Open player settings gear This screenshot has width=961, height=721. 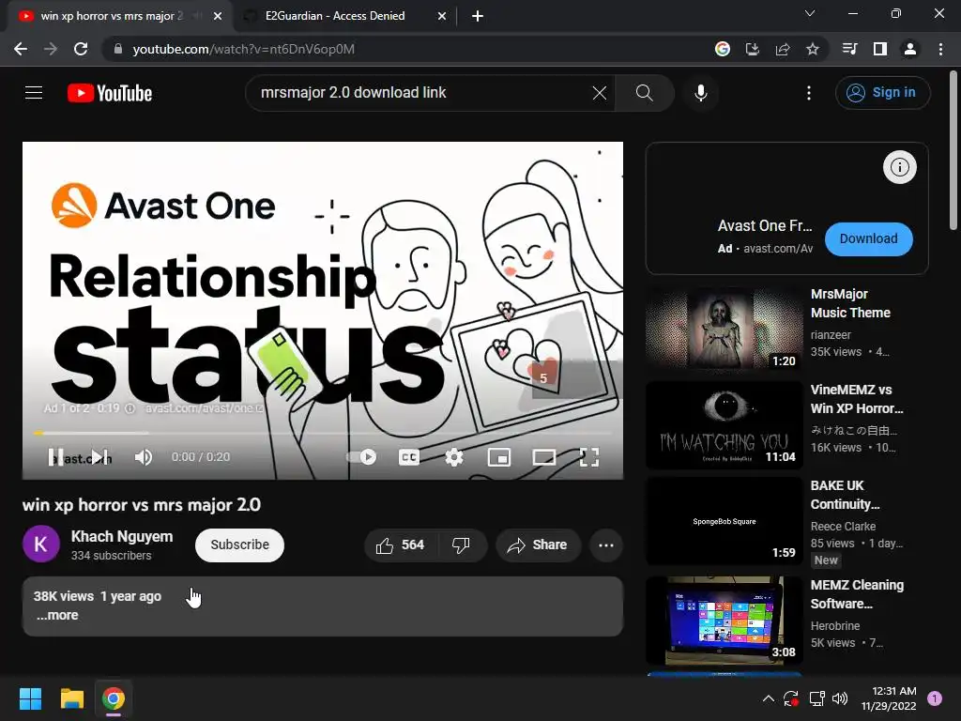click(454, 457)
